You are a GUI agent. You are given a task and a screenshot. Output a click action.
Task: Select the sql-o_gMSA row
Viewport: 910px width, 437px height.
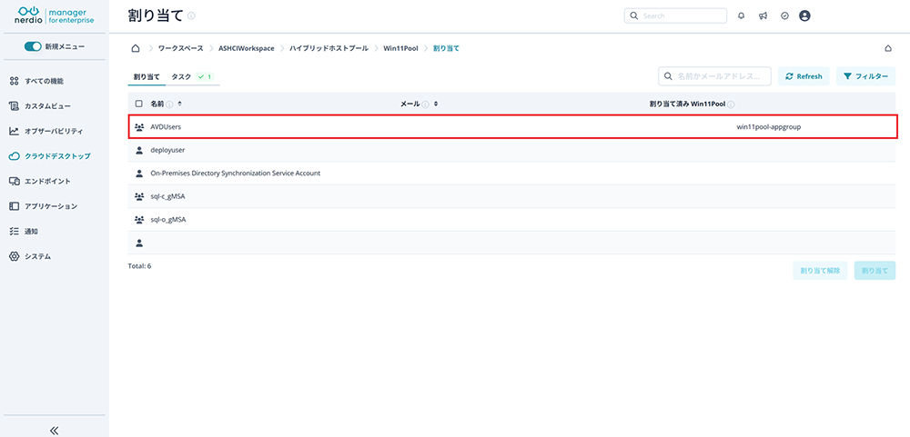(513, 220)
